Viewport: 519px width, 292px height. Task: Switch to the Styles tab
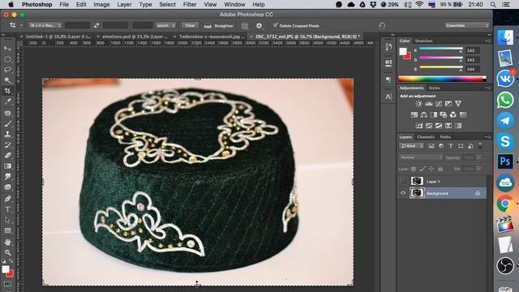435,88
